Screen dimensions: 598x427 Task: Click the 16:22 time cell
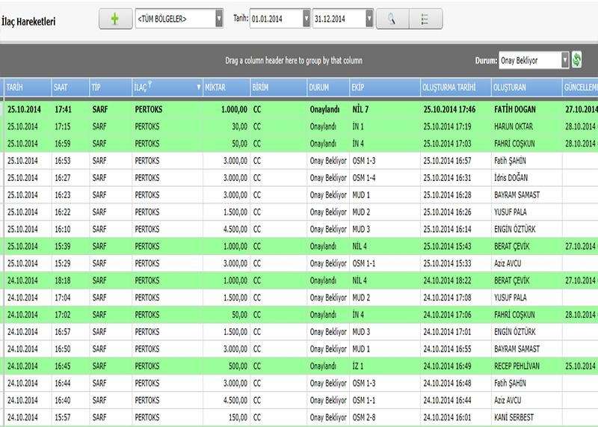[63, 212]
